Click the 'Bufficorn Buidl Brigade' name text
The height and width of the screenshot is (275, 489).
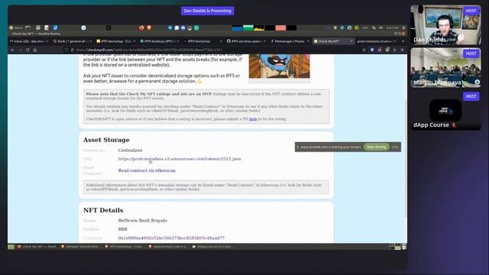pyautogui.click(x=143, y=221)
